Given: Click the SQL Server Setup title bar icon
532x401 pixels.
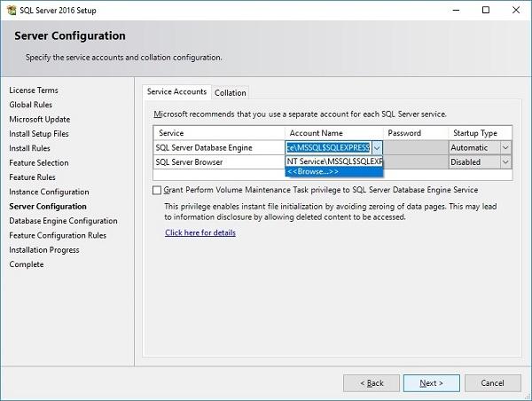Looking at the screenshot, I should coord(11,10).
